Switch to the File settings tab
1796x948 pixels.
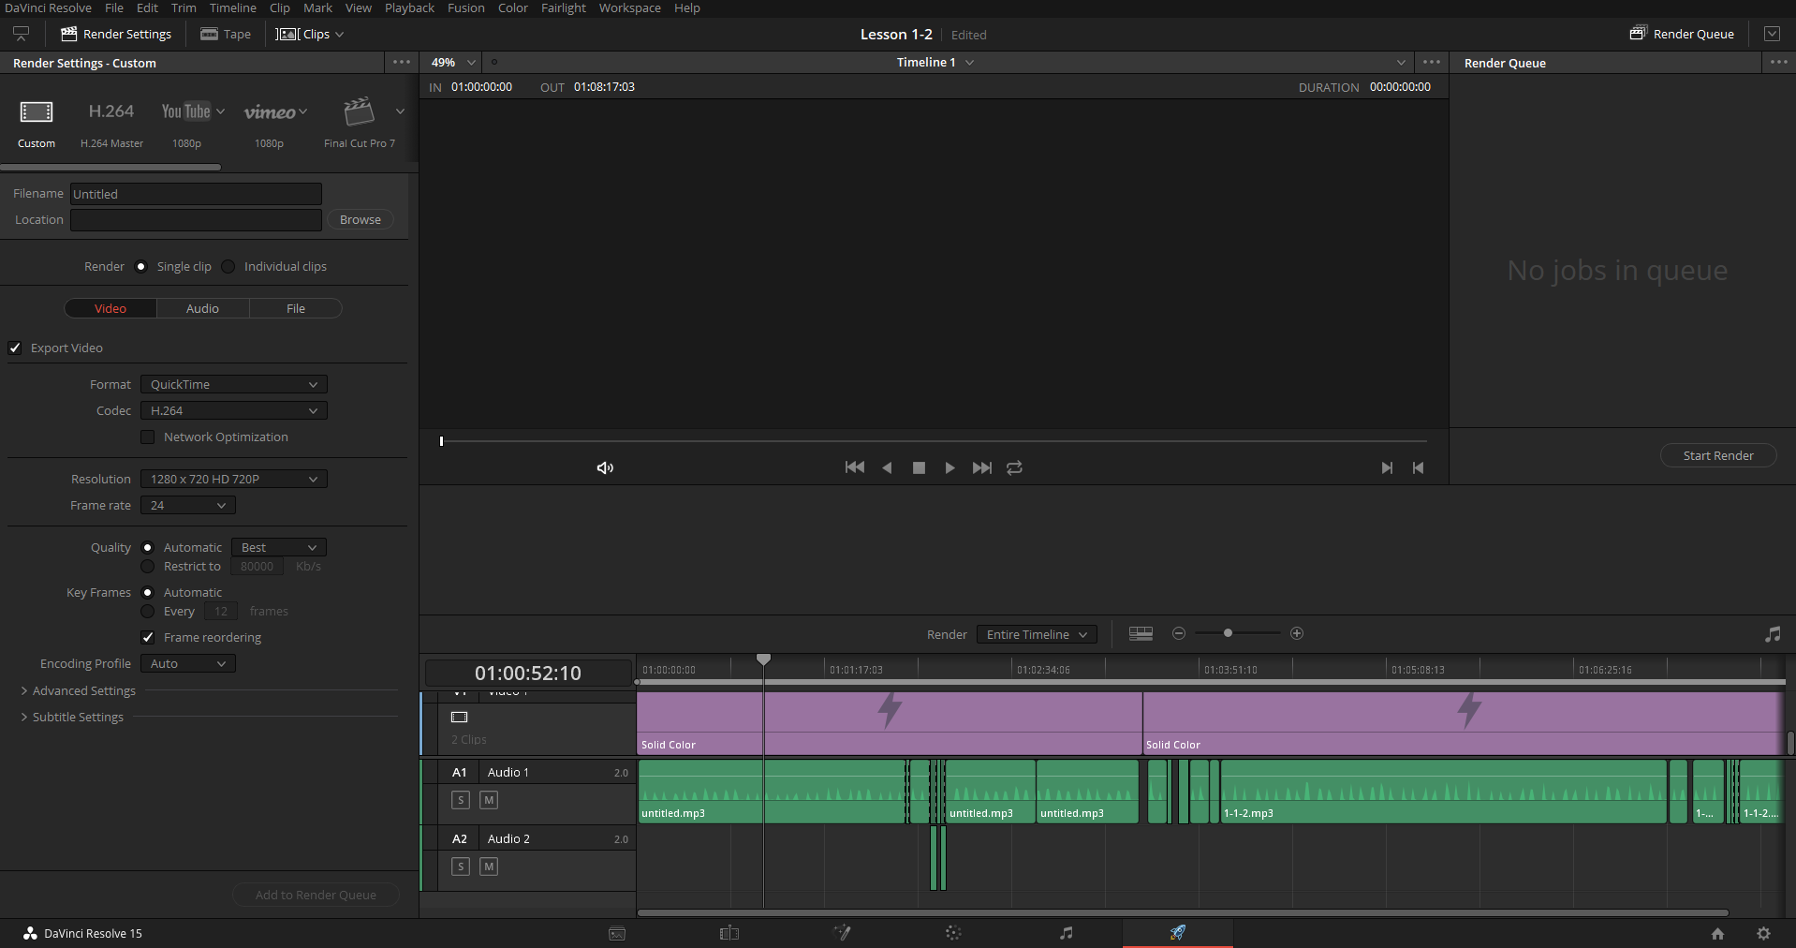[x=296, y=309]
